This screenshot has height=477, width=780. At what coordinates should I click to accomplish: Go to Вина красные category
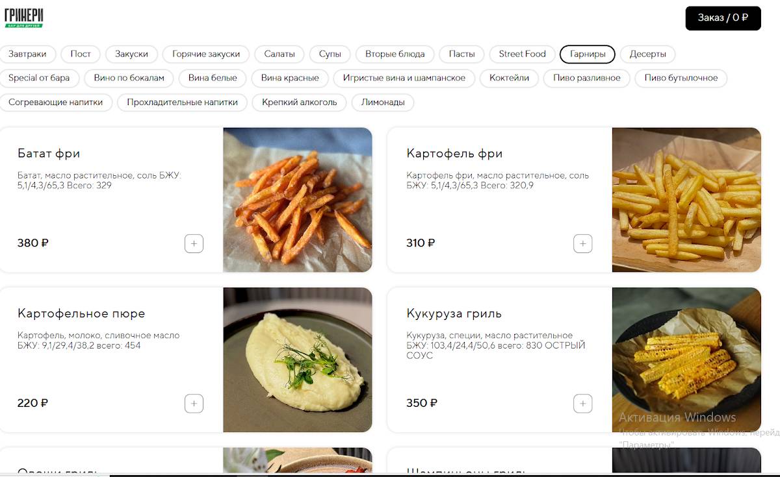[290, 78]
